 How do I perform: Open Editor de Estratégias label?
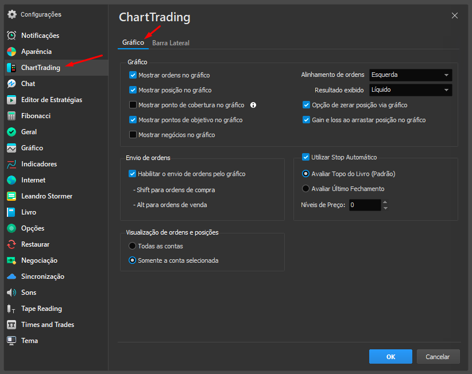[52, 100]
